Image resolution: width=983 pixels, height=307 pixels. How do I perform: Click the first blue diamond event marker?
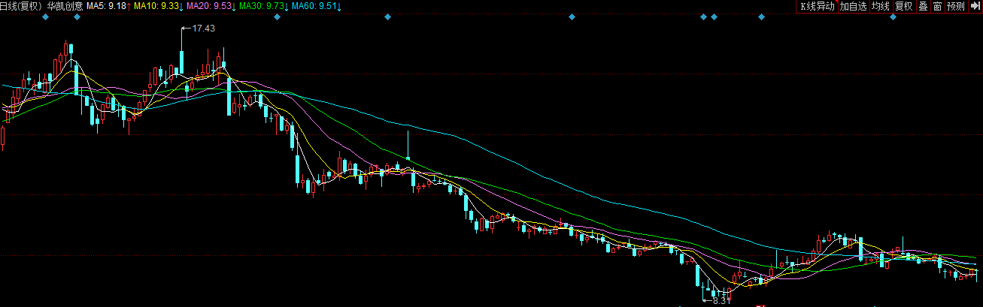pyautogui.click(x=45, y=17)
